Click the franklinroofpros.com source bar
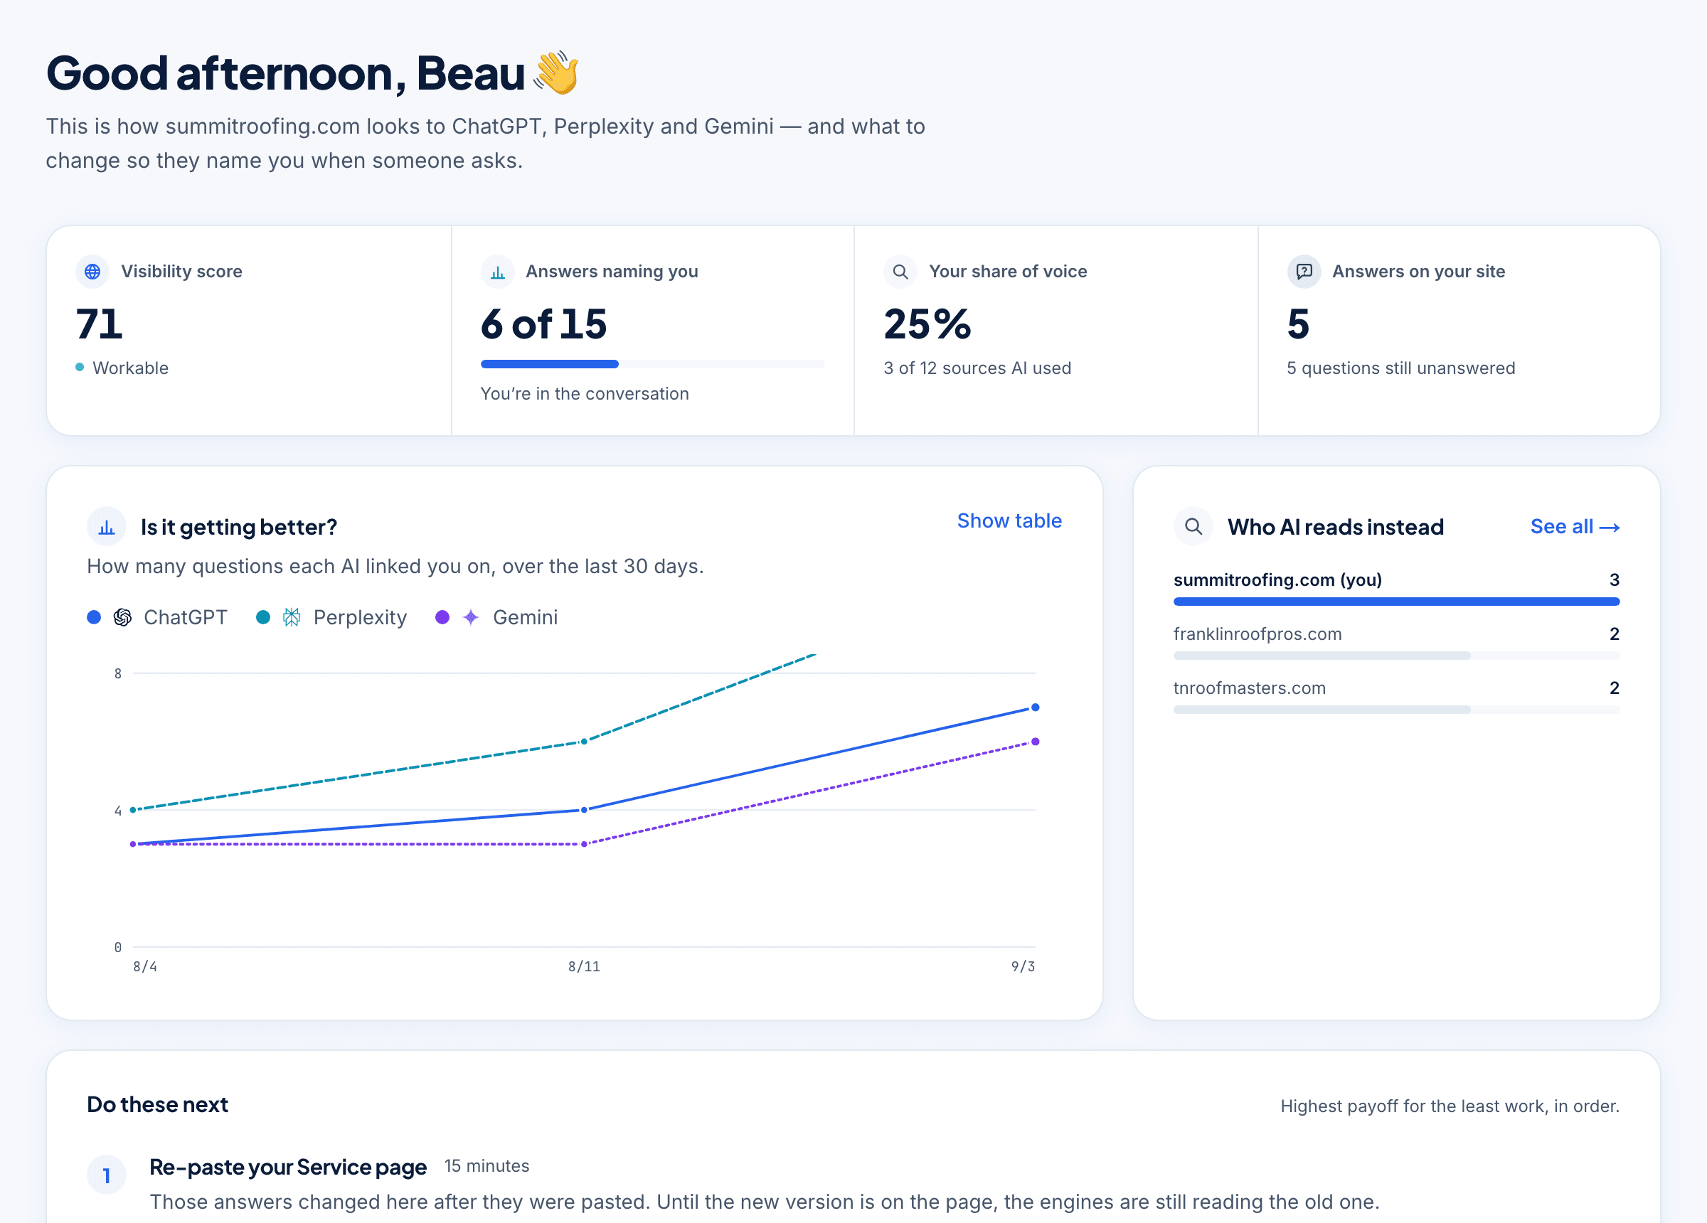Image resolution: width=1707 pixels, height=1223 pixels. point(1396,656)
